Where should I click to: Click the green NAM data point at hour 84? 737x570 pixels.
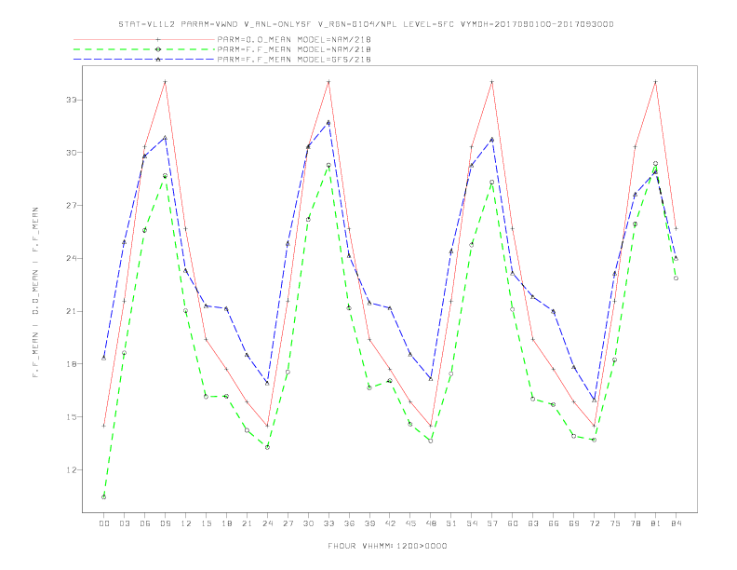coord(676,278)
